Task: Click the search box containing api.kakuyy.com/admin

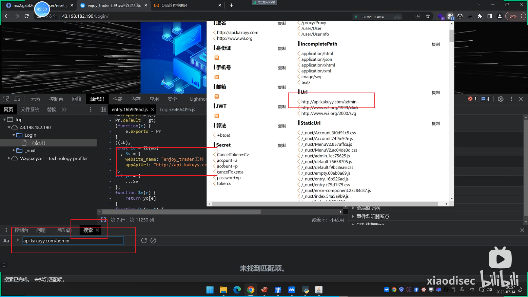Action: (73, 241)
